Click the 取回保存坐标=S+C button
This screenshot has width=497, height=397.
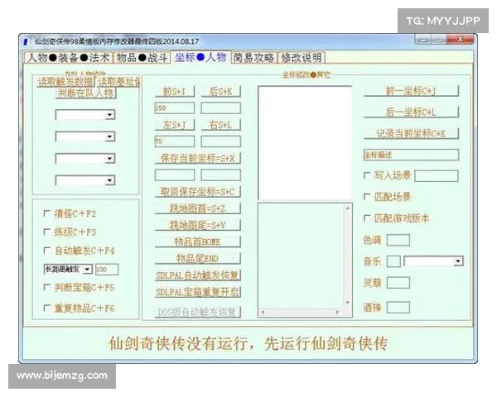tap(198, 192)
